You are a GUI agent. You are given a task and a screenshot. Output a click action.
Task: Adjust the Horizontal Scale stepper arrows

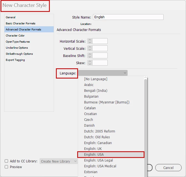pyautogui.click(x=90, y=41)
